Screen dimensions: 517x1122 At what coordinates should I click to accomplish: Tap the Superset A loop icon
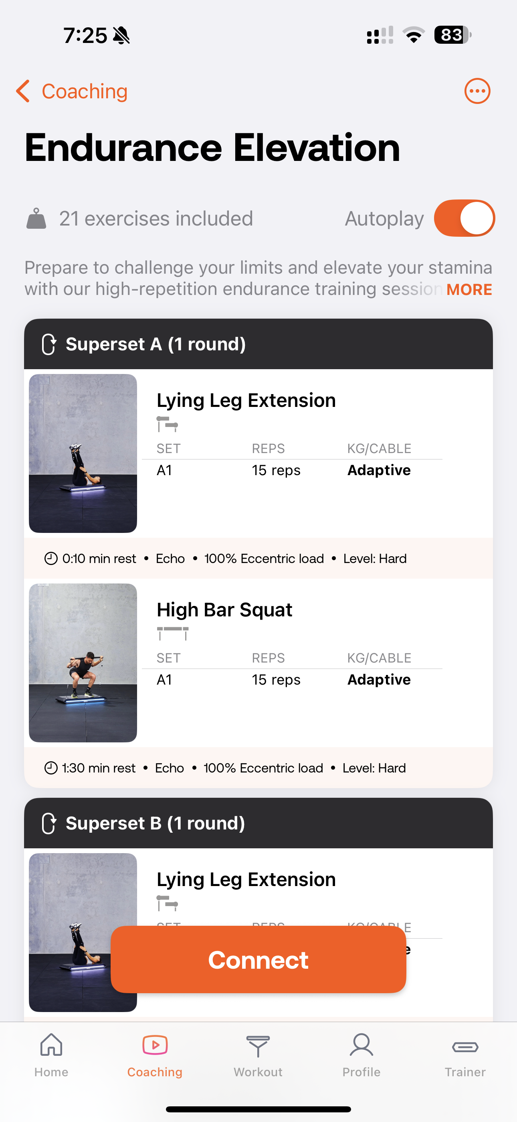click(x=49, y=344)
